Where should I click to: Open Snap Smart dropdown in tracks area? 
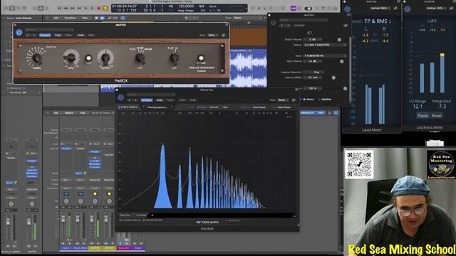pos(247,18)
